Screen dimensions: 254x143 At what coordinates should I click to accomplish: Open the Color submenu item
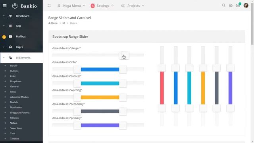(13, 76)
